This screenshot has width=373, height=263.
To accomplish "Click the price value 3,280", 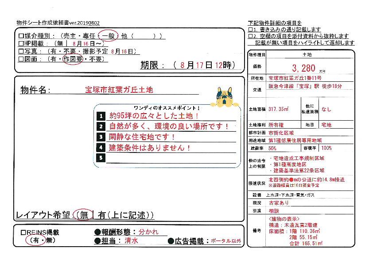I will click(303, 68).
